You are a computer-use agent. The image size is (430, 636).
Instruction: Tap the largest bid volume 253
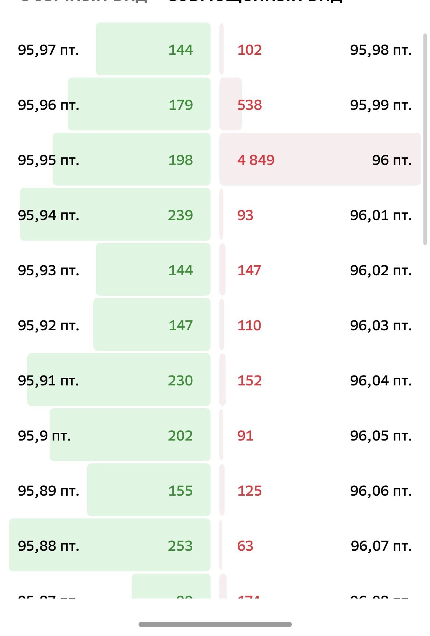pos(180,546)
